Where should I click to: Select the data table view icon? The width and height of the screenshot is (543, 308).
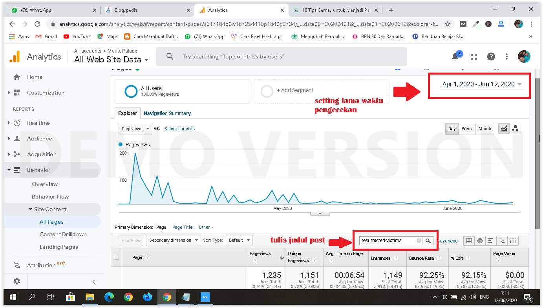coord(469,241)
